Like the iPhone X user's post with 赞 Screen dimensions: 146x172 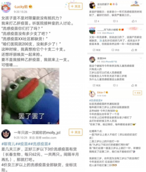(134, 50)
